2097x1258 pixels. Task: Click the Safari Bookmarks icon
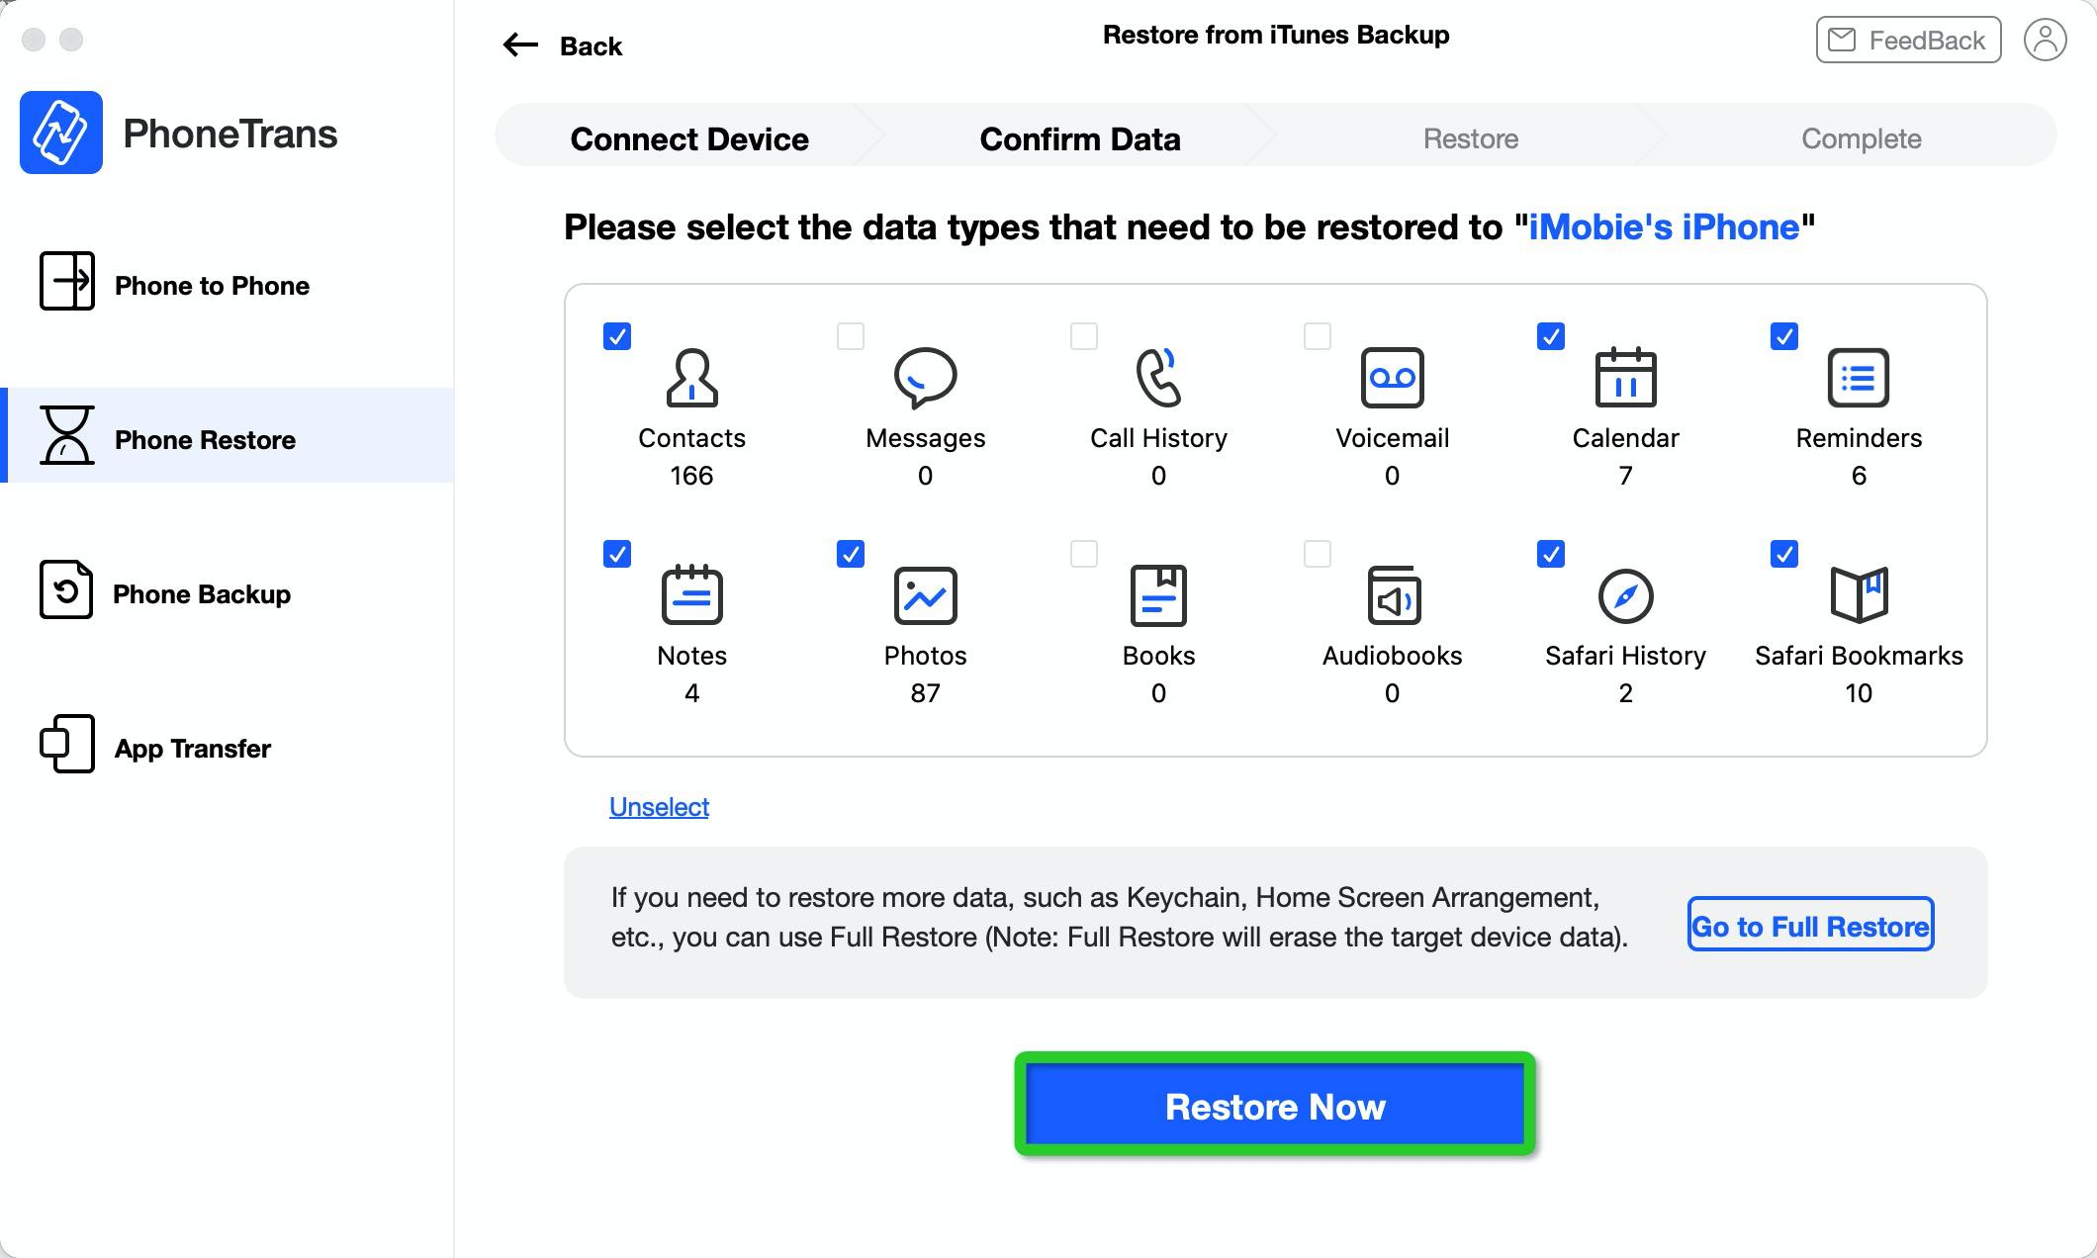tap(1859, 594)
